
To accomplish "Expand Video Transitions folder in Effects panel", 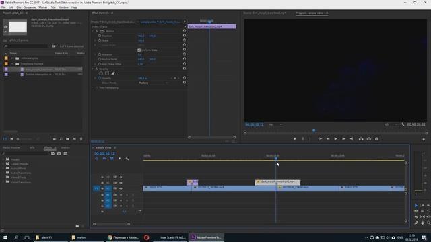I will click(3, 182).
